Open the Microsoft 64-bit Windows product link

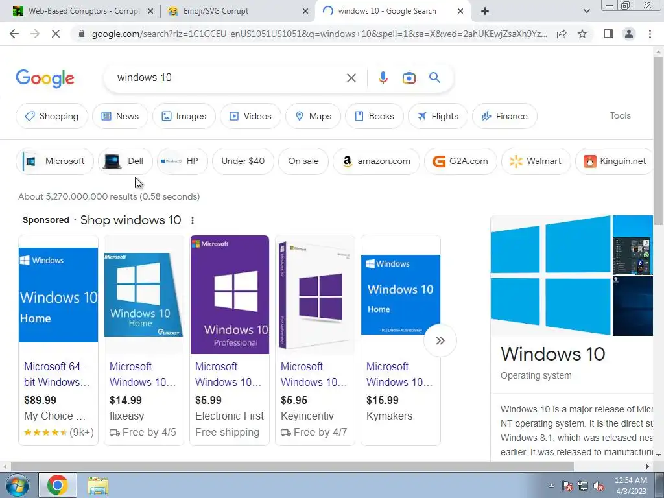[57, 374]
